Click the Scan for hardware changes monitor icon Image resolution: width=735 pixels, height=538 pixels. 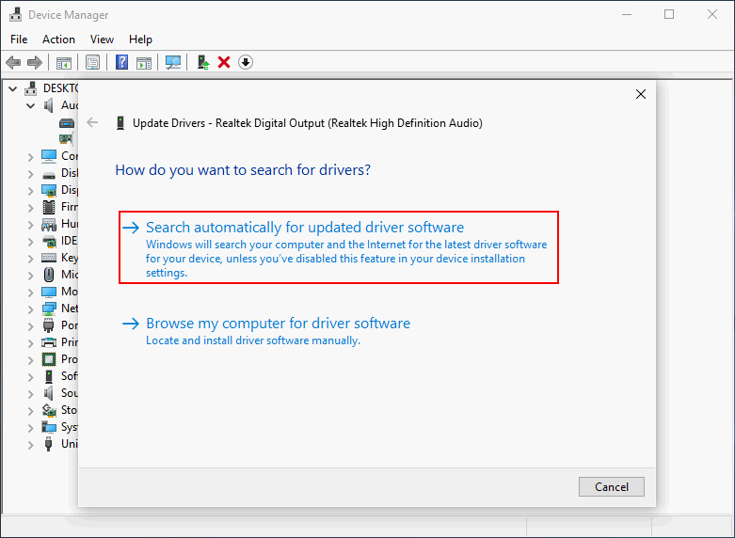tap(173, 62)
